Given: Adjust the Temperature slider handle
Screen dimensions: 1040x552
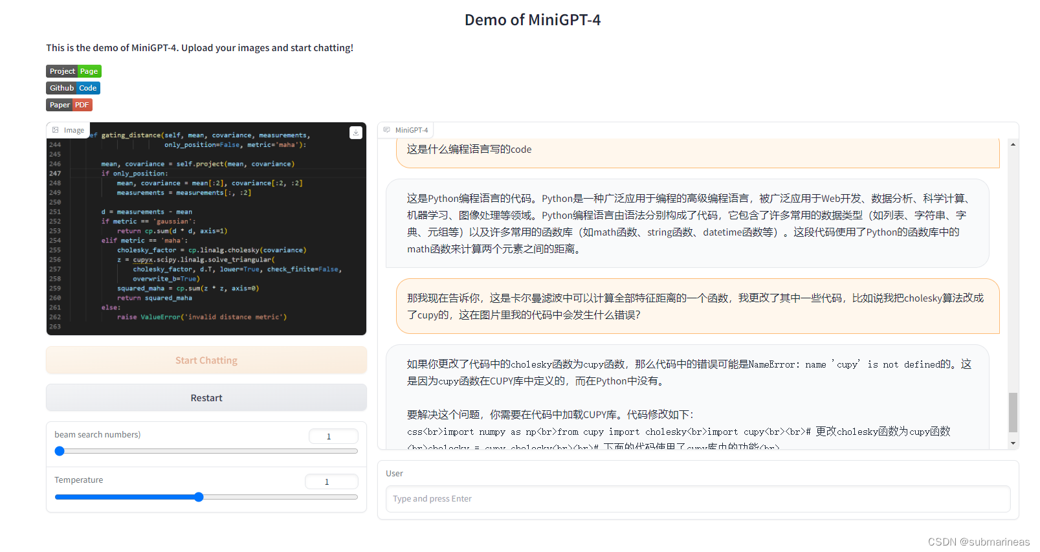Looking at the screenshot, I should tap(199, 497).
